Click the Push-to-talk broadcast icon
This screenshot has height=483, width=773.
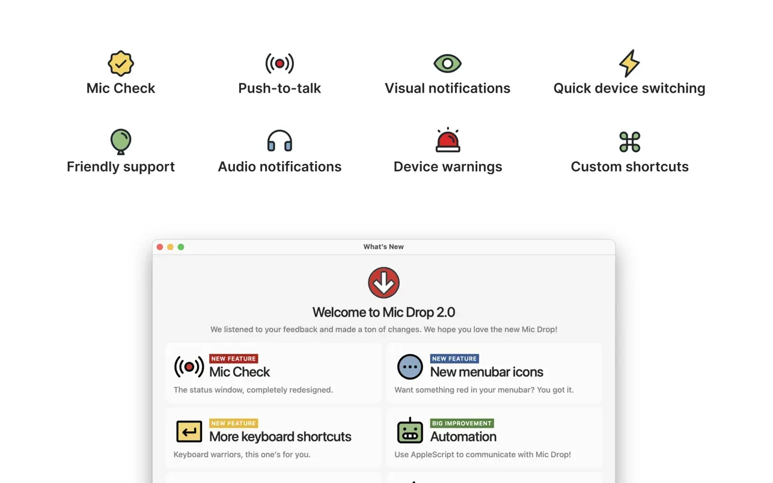coord(280,63)
